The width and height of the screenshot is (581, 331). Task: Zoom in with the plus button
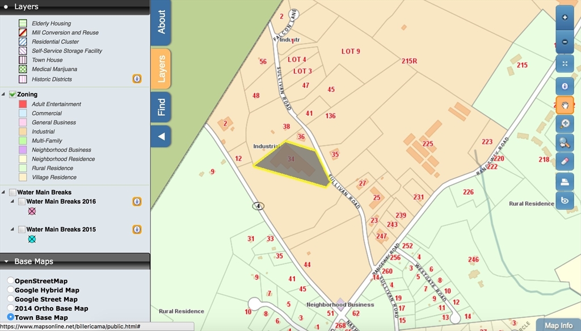pyautogui.click(x=565, y=18)
